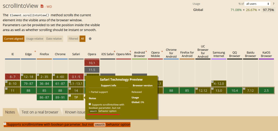
Task: Select the Opera 11.5 version cell
Action: (92, 70)
